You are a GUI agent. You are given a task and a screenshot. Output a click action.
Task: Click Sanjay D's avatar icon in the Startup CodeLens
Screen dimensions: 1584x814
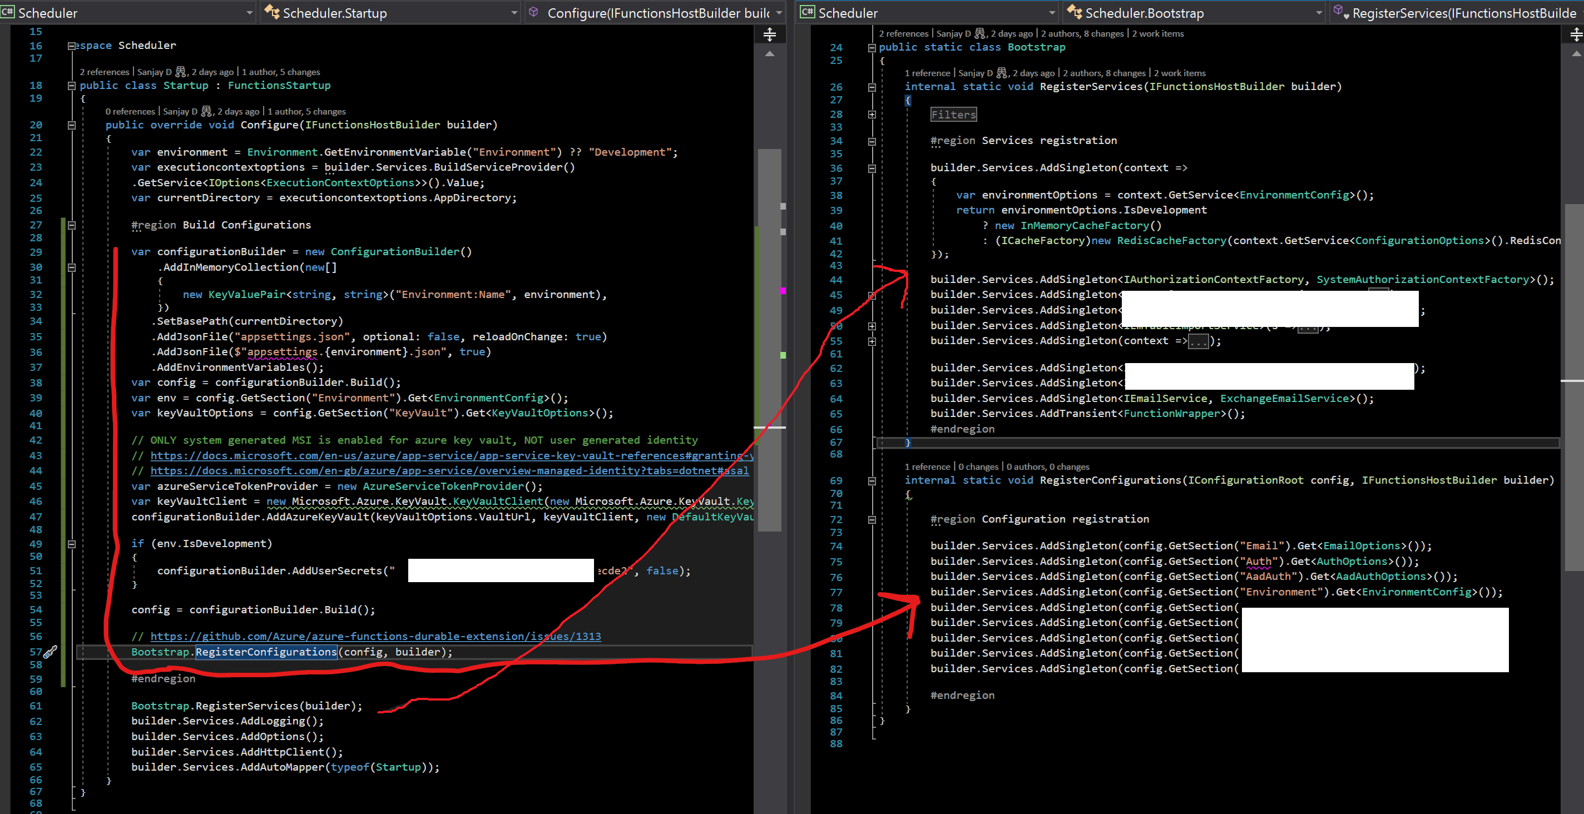180,71
